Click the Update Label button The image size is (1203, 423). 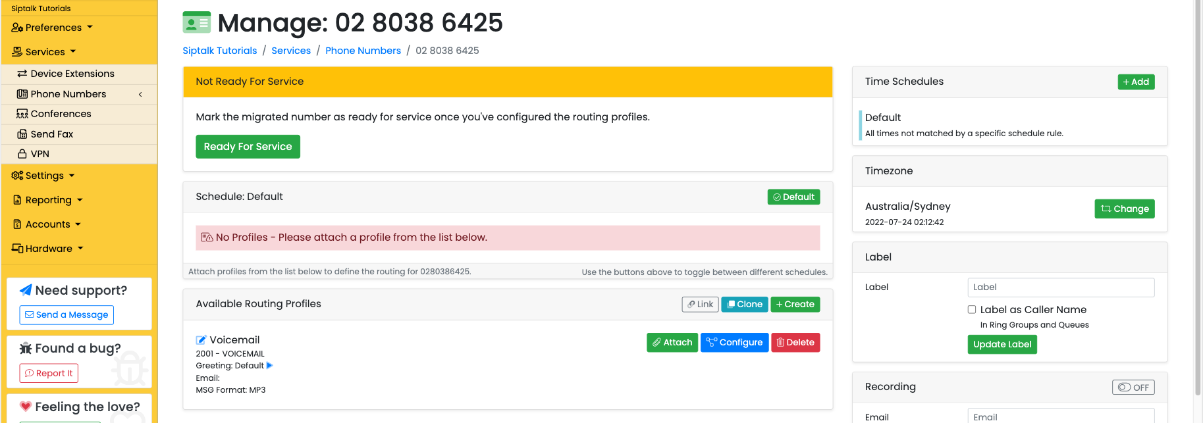click(1002, 344)
